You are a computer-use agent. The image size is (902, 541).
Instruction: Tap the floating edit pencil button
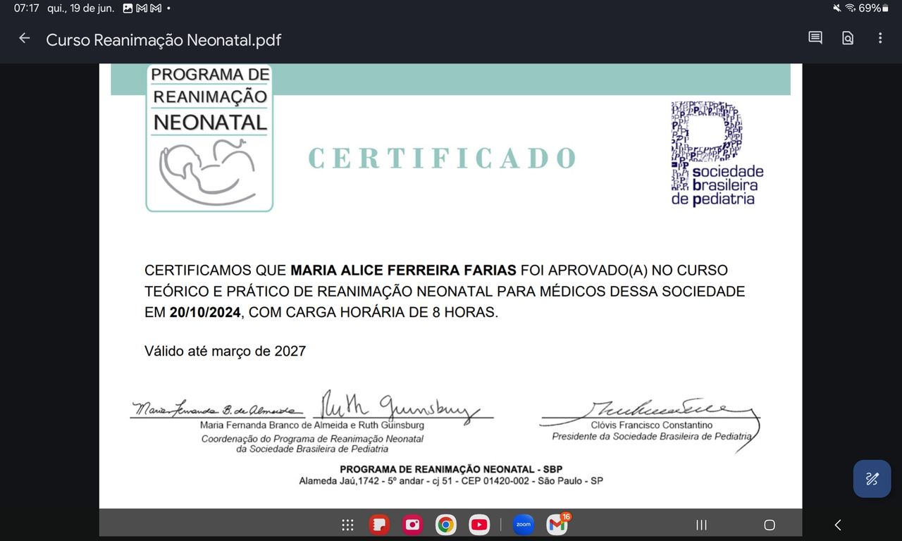pos(872,479)
